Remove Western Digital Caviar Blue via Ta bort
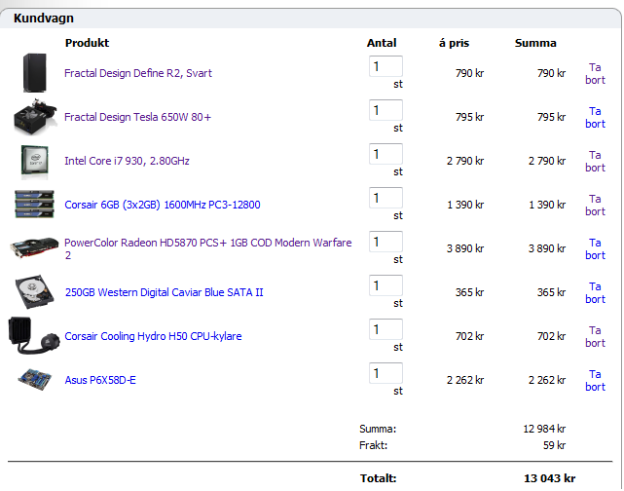The width and height of the screenshot is (624, 491). pyautogui.click(x=595, y=292)
